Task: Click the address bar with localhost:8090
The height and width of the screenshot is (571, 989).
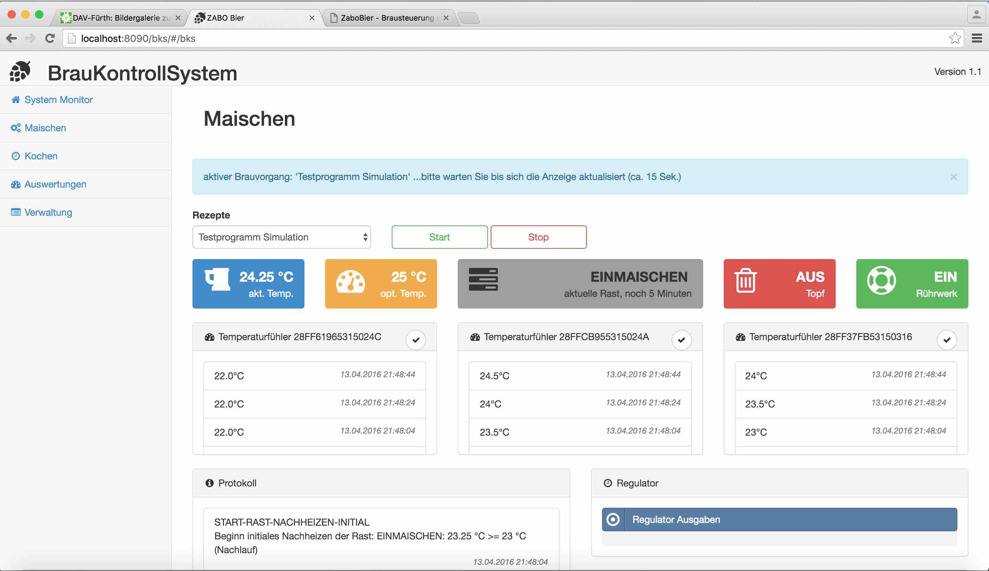Action: (513, 38)
